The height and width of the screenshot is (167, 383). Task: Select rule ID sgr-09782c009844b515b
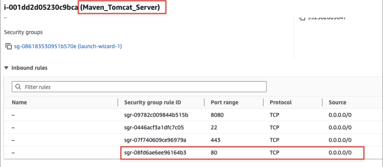(156, 115)
